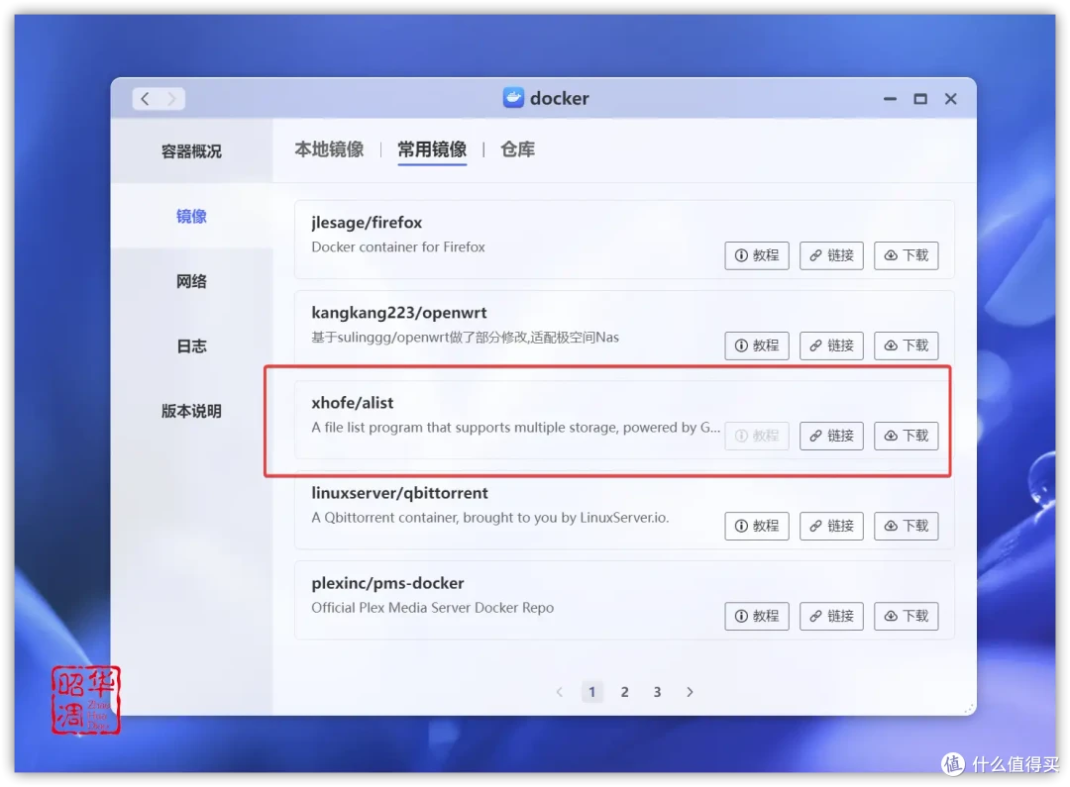Click next page chevron in pagination

(x=690, y=692)
